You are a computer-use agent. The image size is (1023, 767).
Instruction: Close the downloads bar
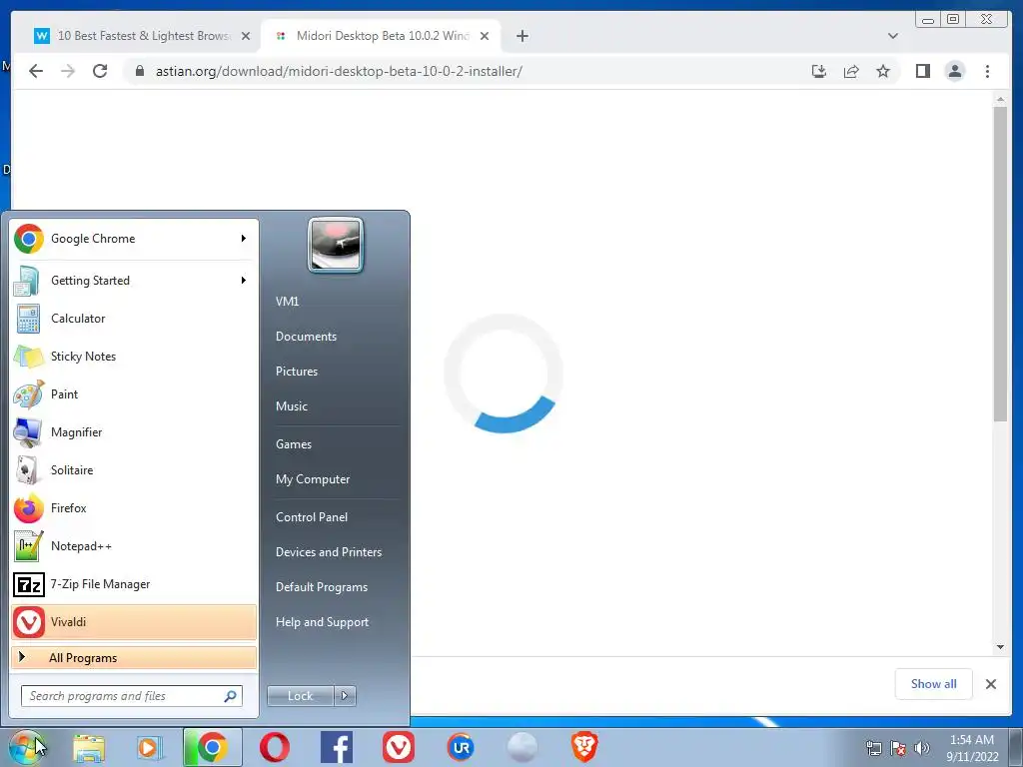991,684
